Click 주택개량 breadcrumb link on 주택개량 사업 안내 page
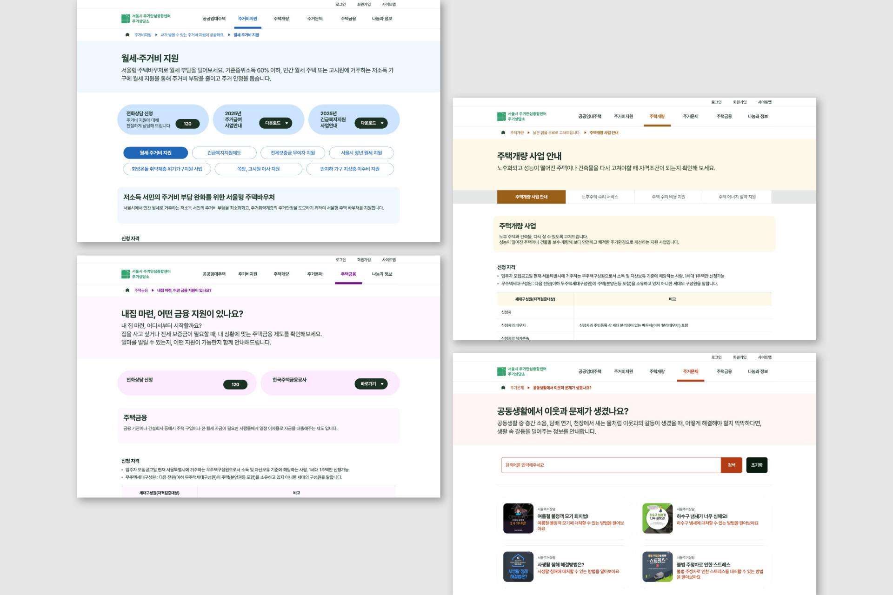Image resolution: width=893 pixels, height=595 pixels. [x=517, y=133]
